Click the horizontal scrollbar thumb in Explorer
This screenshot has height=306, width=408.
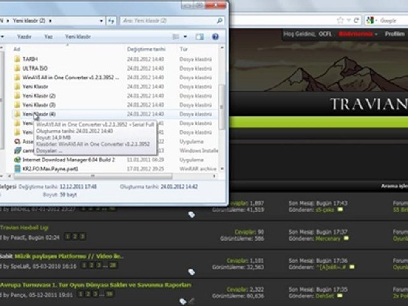pos(93,176)
